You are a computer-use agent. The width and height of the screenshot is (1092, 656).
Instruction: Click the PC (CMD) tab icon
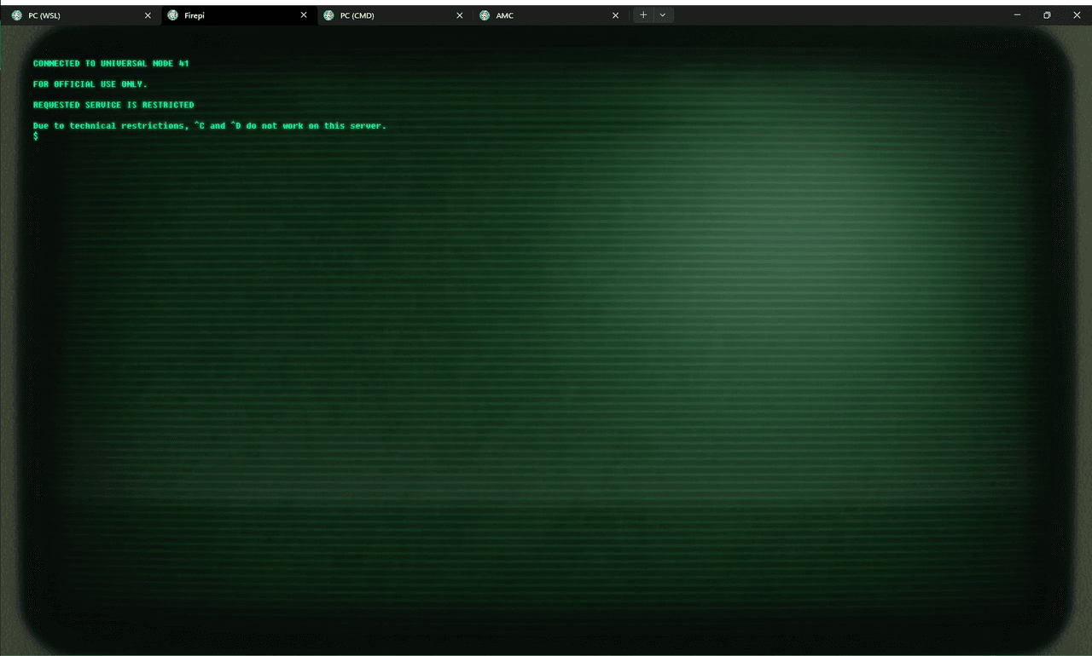[x=328, y=15]
